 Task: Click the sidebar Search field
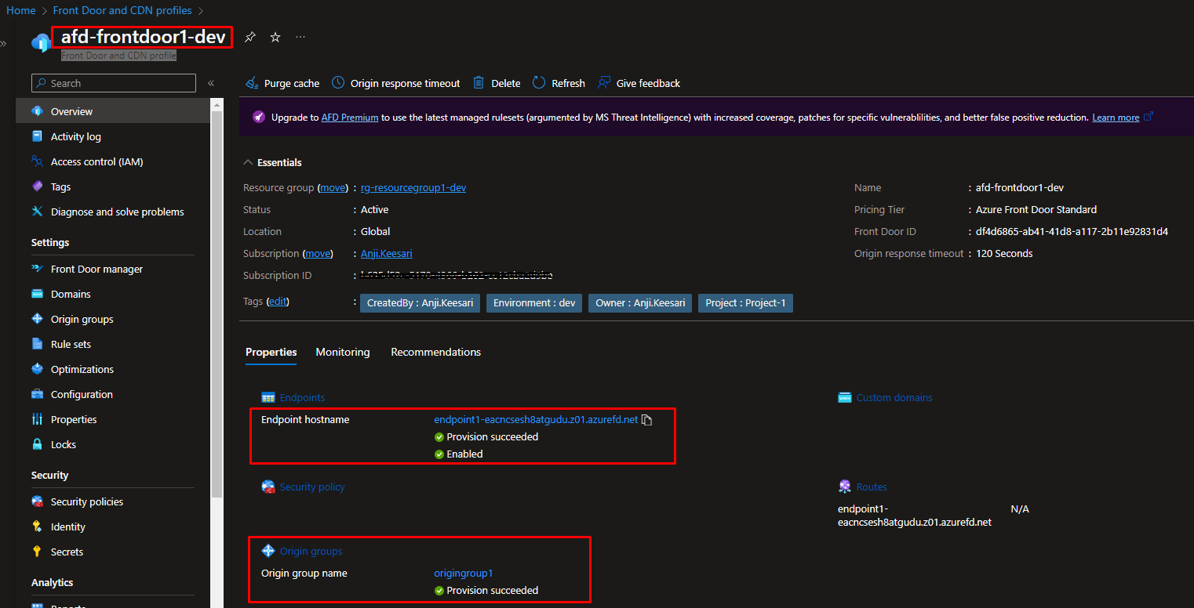(114, 83)
